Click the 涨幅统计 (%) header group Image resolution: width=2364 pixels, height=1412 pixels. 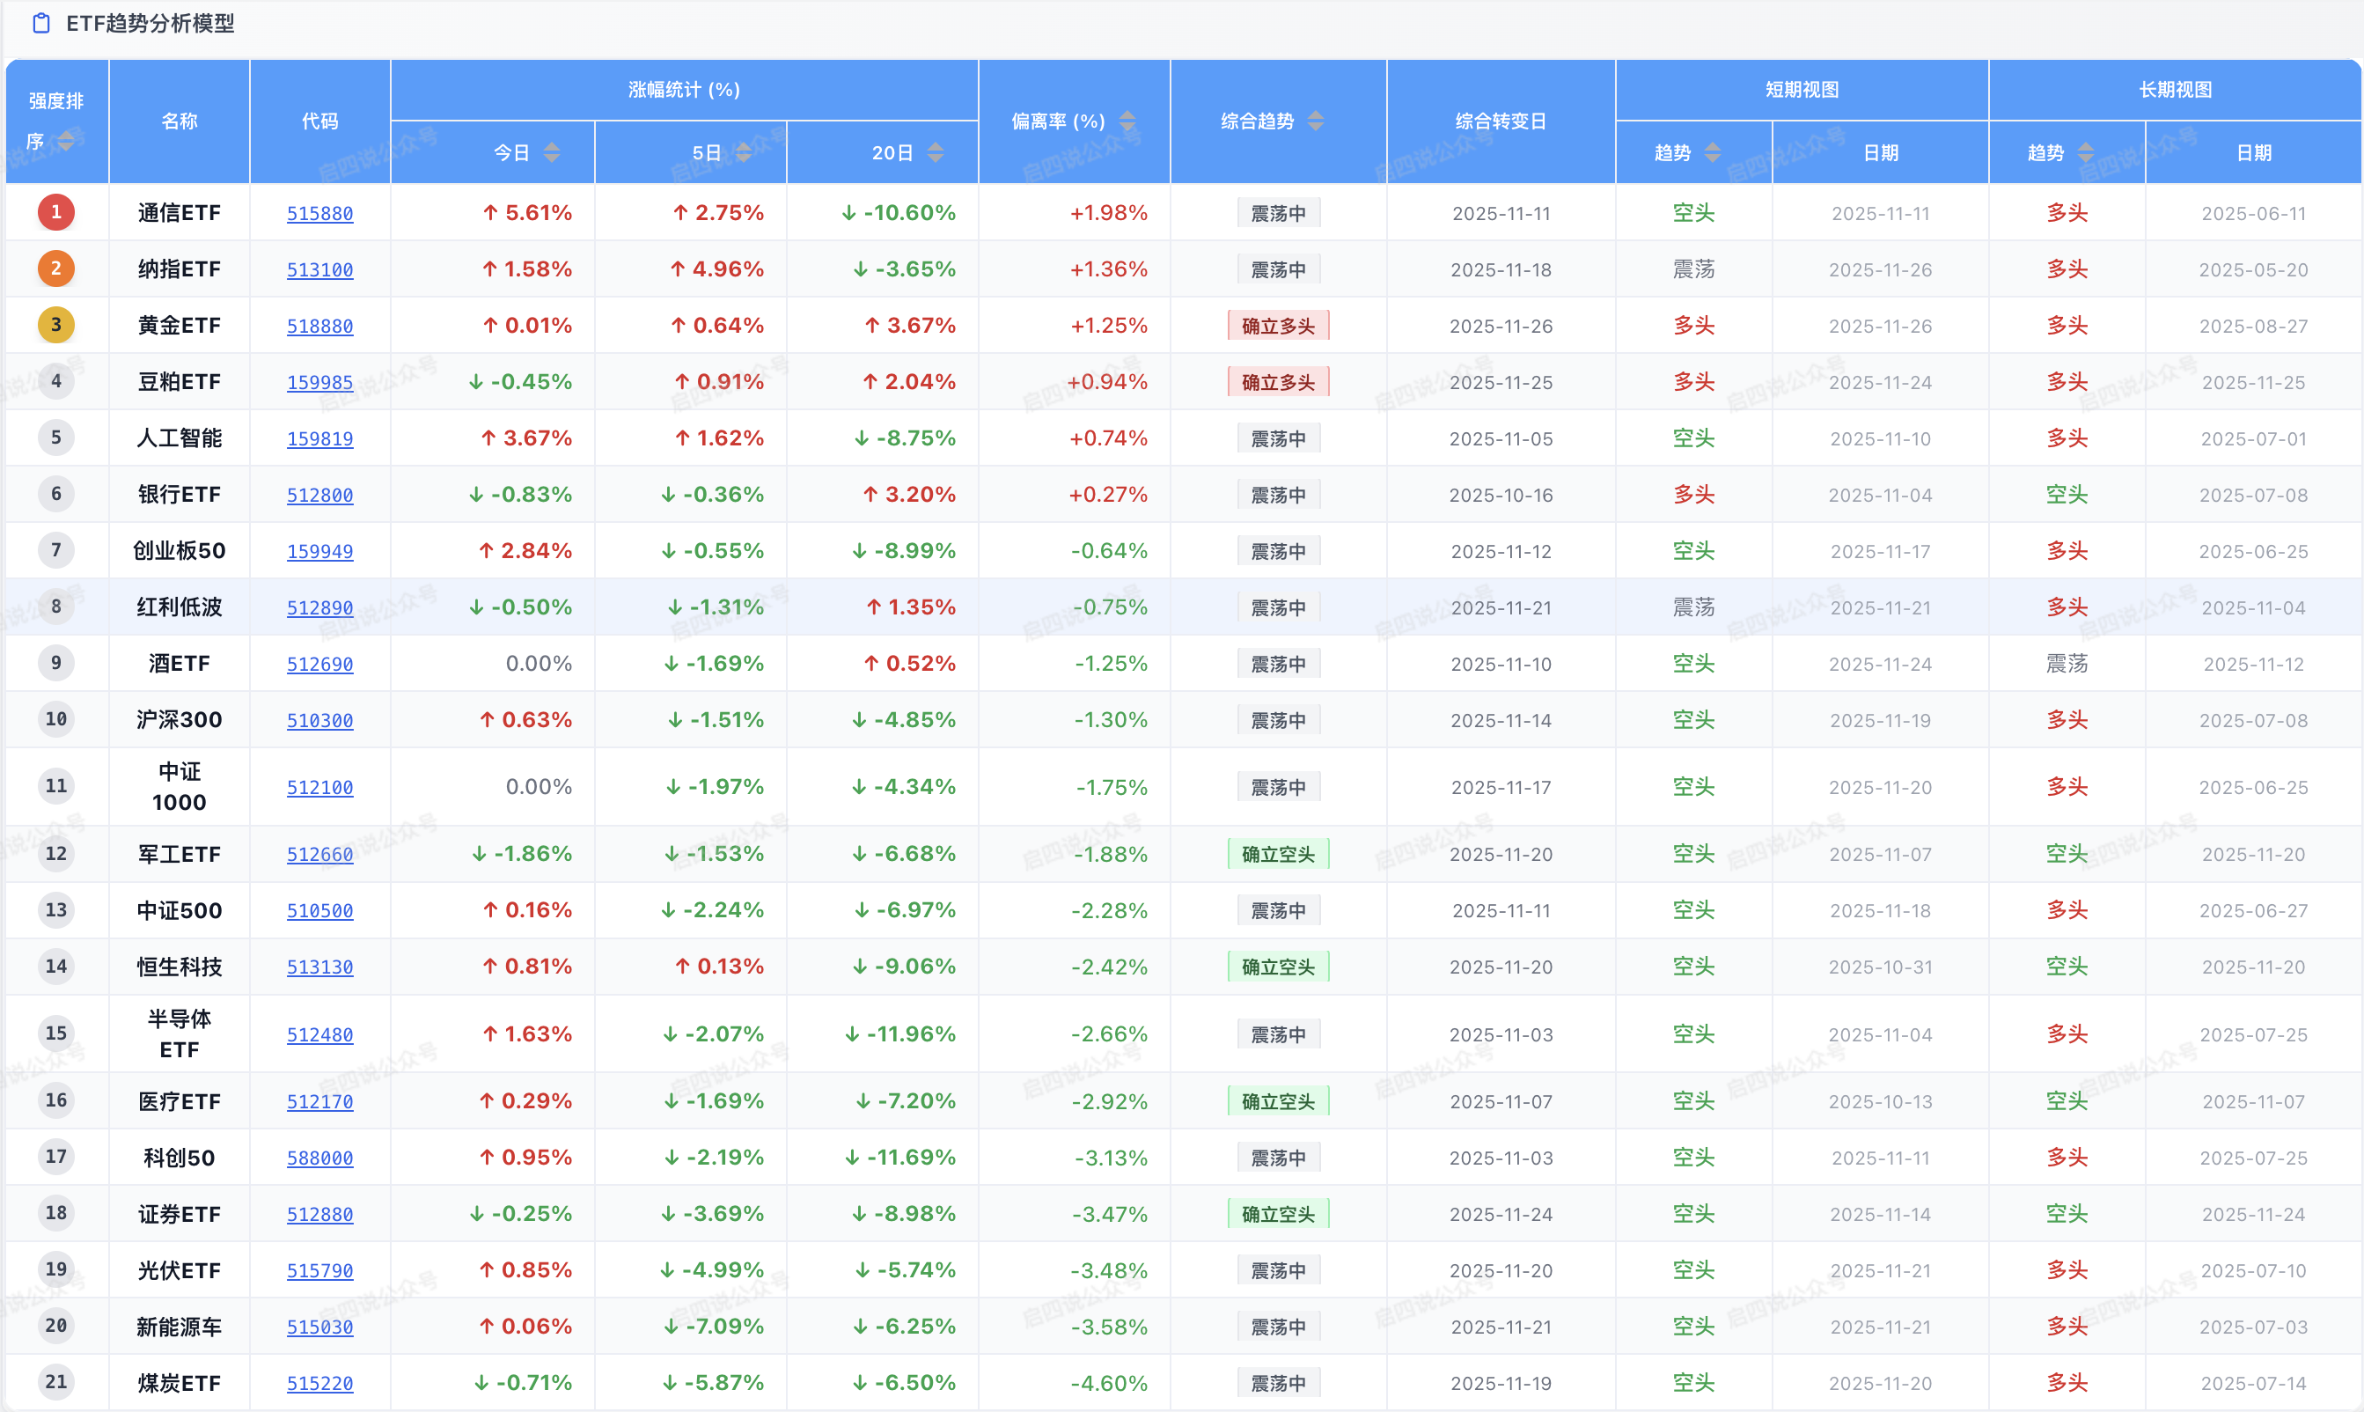click(x=684, y=90)
